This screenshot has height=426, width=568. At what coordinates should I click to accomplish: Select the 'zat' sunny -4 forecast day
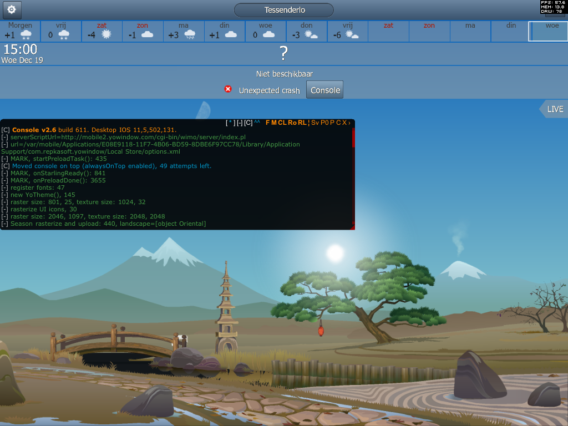(x=102, y=31)
